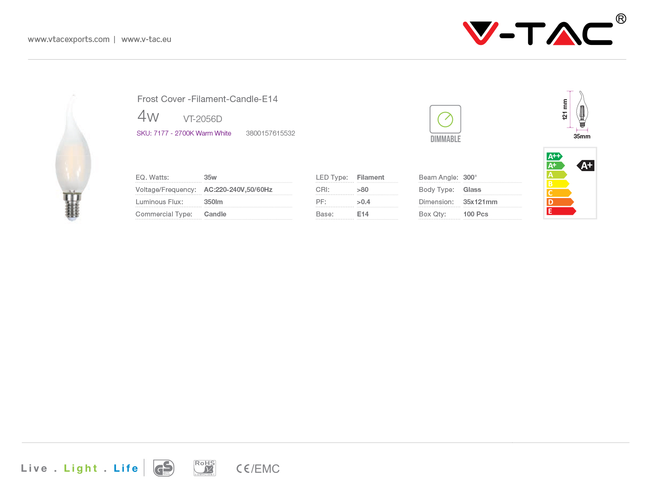Click the registered trademark symbol
This screenshot has height=490, width=654.
click(621, 19)
